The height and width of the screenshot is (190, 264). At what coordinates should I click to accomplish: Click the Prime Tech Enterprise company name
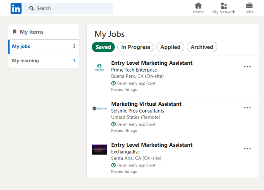134,70
